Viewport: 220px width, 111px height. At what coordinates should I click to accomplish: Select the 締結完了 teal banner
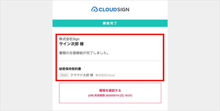[110, 23]
